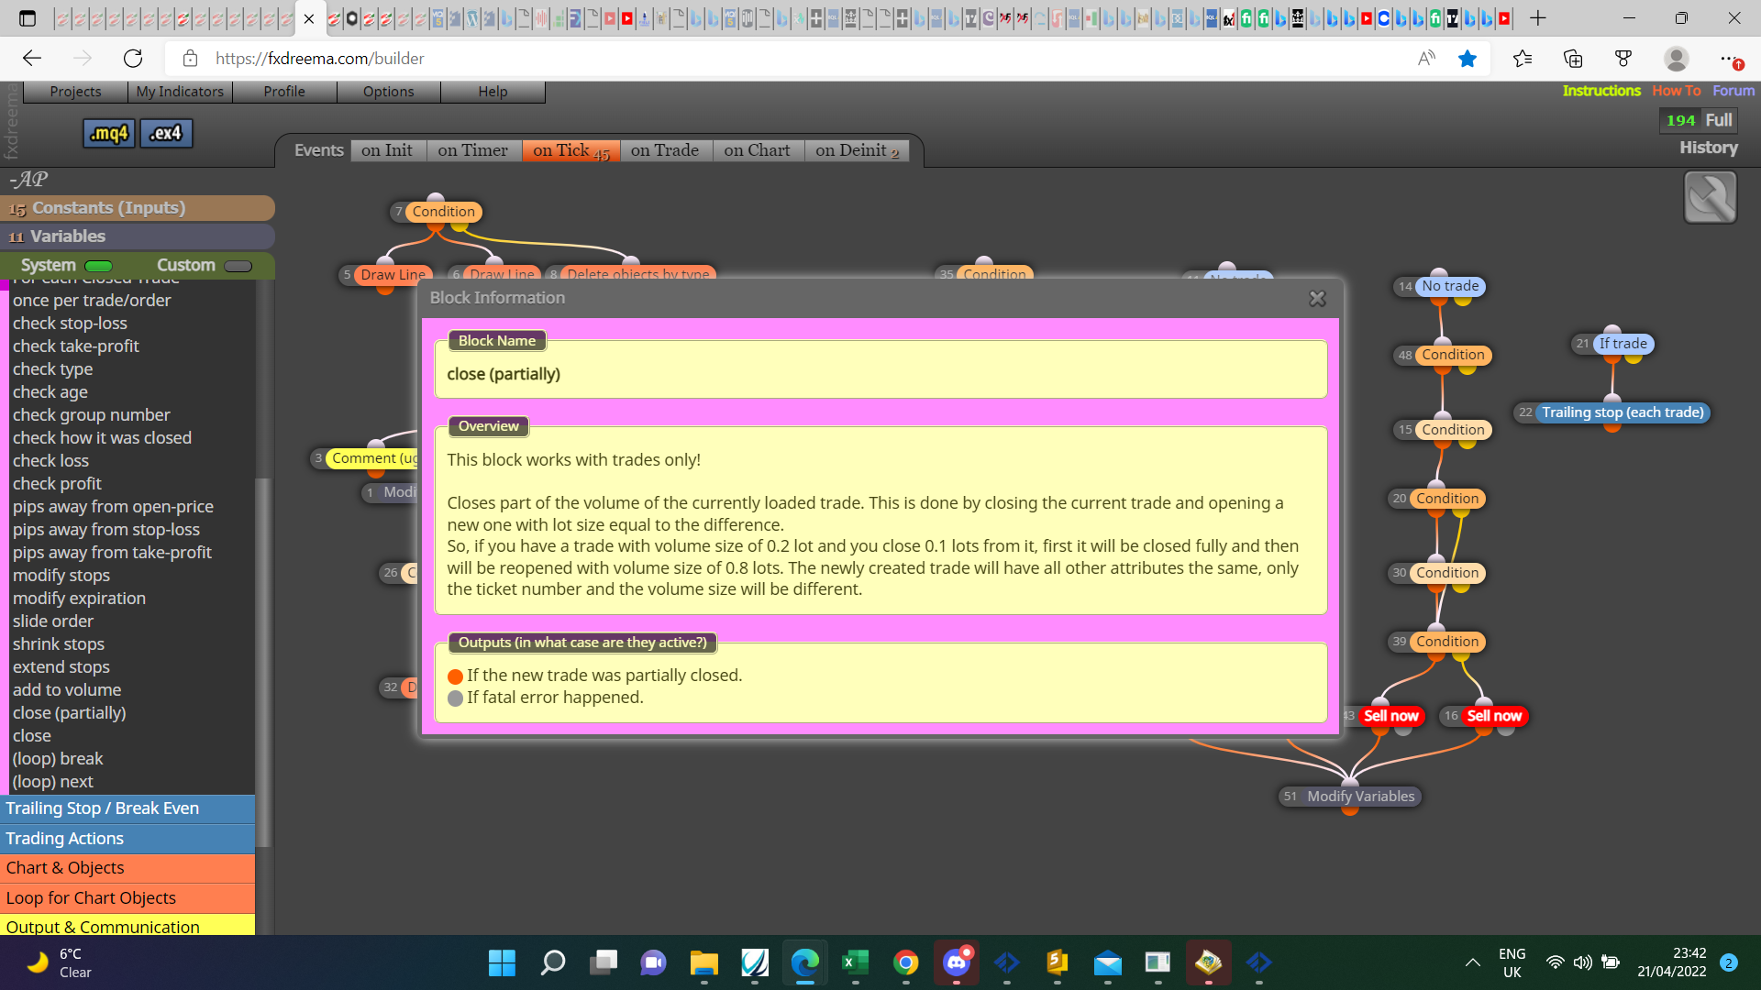Open browser Collections
The height and width of the screenshot is (990, 1761).
tap(1573, 59)
